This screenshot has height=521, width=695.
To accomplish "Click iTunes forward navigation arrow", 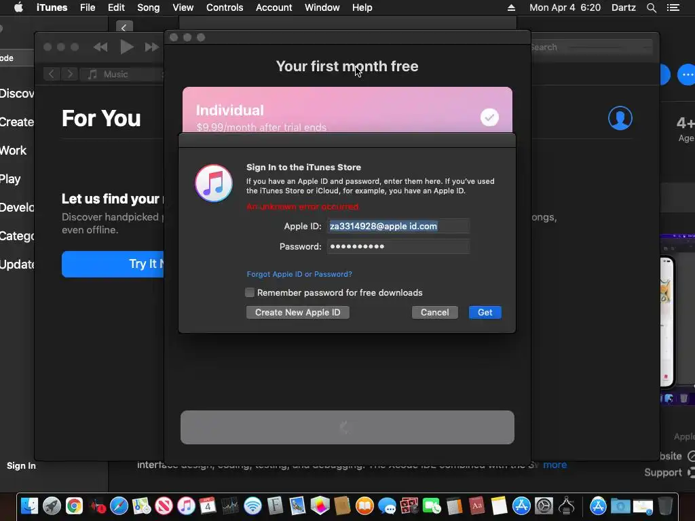I will [x=70, y=74].
